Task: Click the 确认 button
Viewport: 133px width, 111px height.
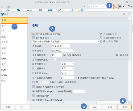Action: coord(95,107)
